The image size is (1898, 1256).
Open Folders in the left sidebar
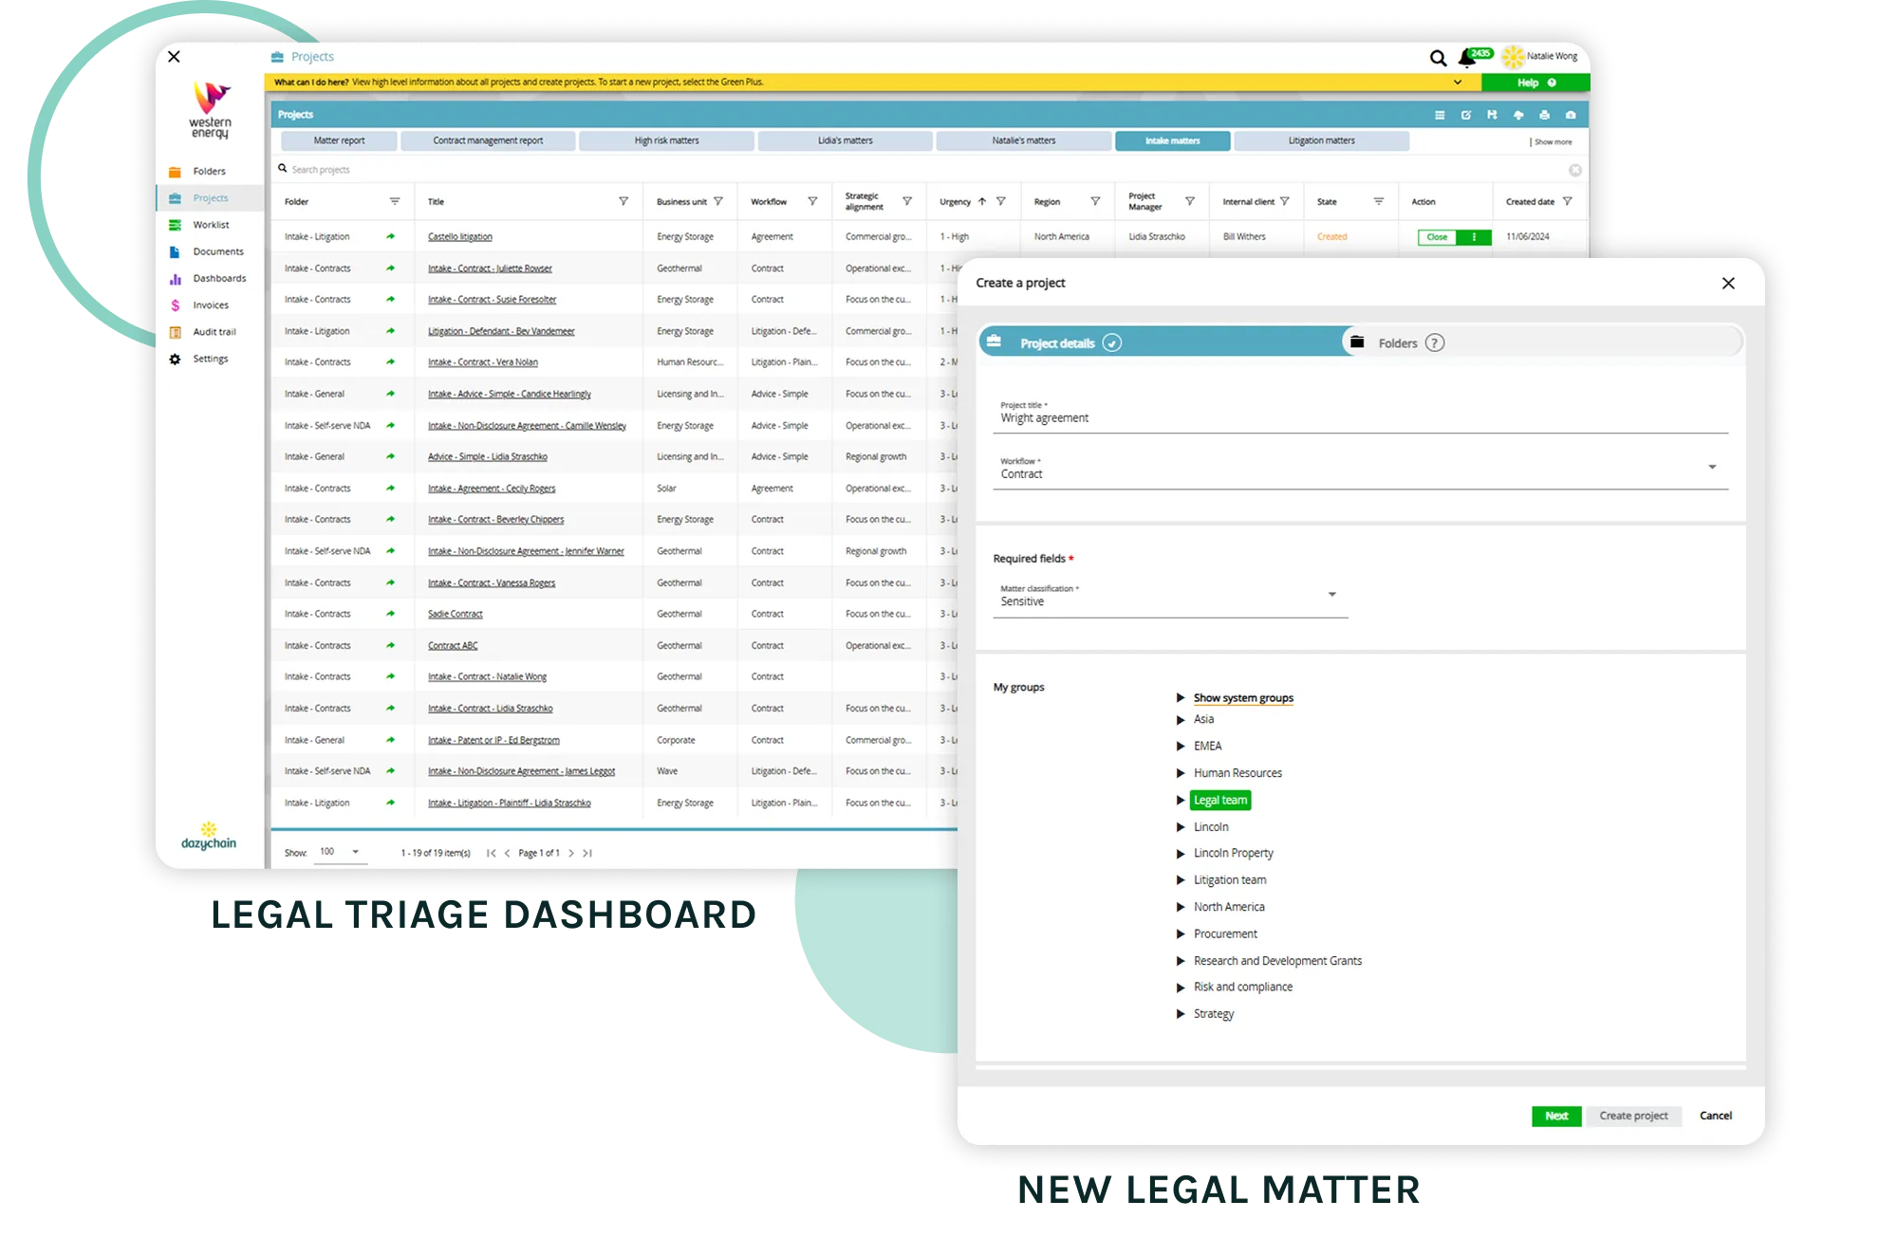(x=209, y=172)
